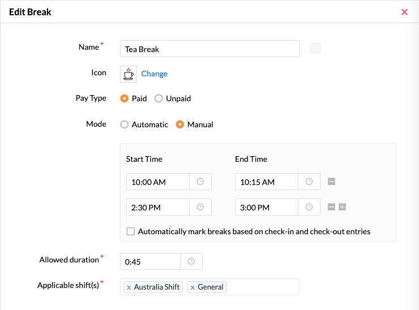Click the Edit Break title
This screenshot has width=419, height=310.
coord(30,12)
